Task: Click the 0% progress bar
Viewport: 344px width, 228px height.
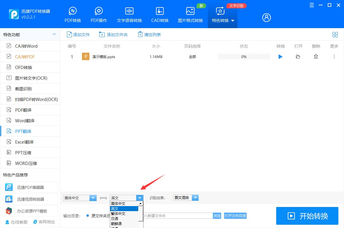Action: point(244,57)
